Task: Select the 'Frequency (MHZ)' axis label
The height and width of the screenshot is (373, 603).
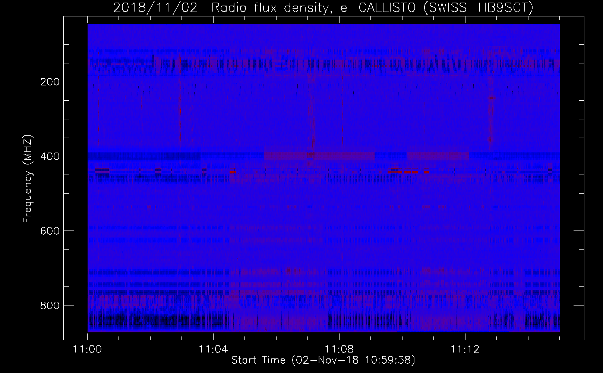Action: (28, 178)
